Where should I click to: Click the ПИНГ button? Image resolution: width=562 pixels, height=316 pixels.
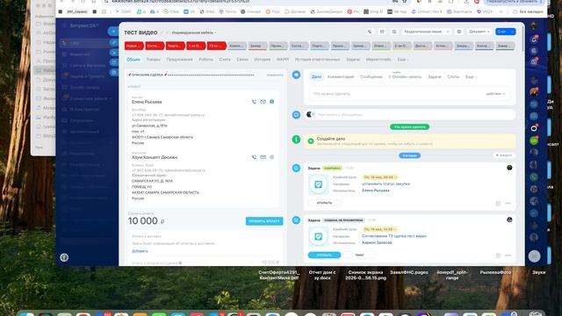[359, 255]
